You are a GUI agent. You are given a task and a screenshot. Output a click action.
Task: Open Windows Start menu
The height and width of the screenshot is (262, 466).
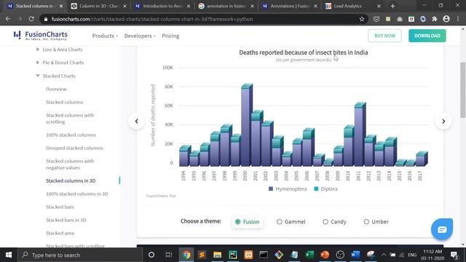9,255
